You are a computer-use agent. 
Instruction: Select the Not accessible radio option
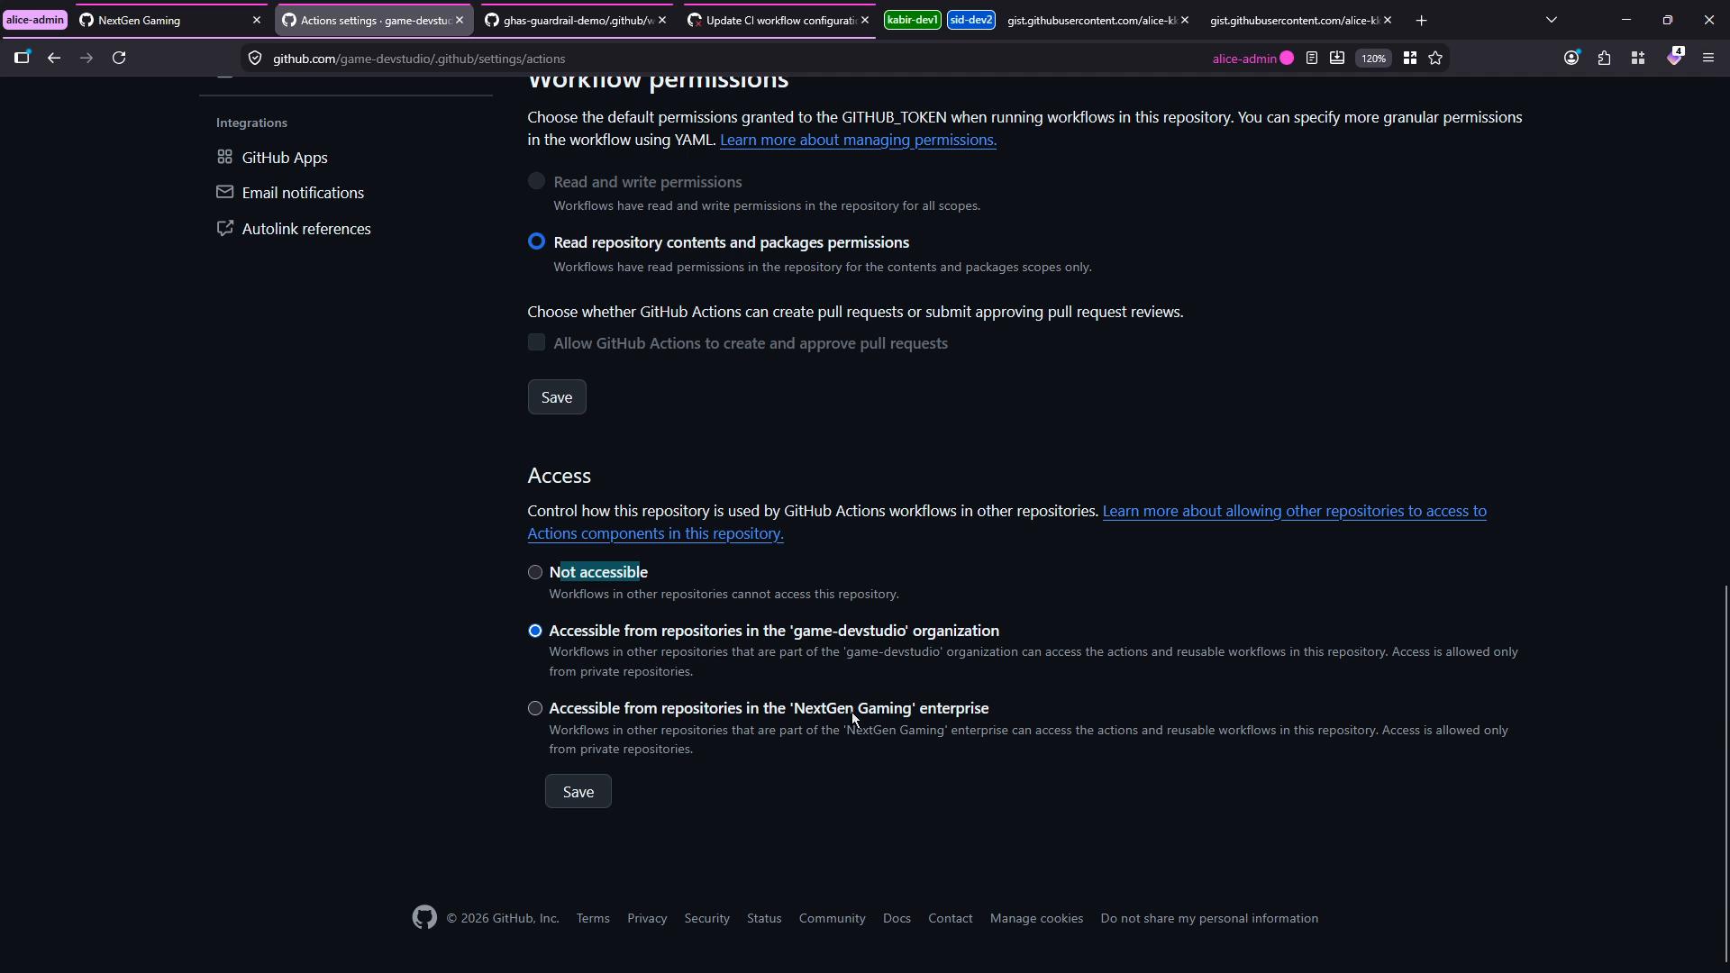click(x=535, y=572)
